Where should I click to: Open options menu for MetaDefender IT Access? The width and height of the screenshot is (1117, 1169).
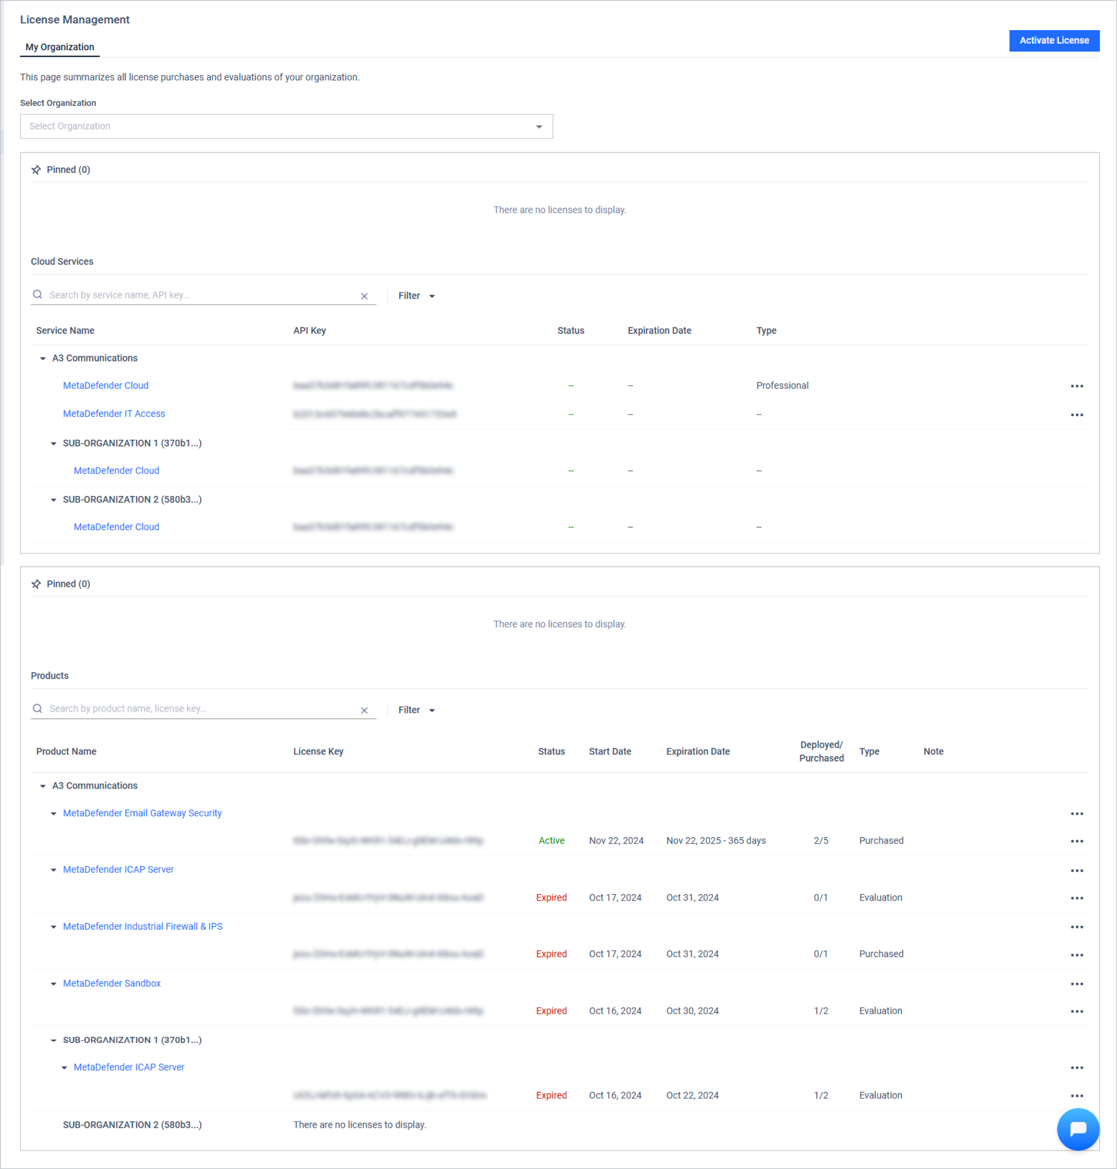1076,415
